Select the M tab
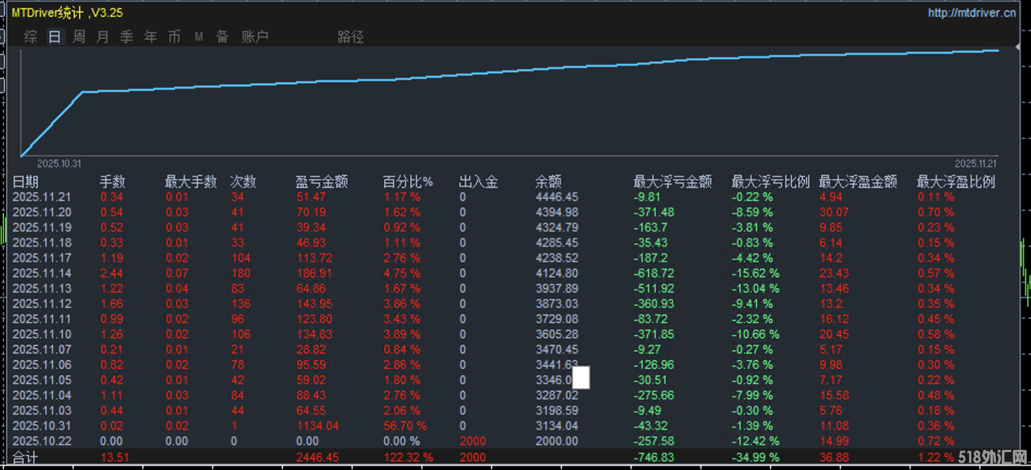Image resolution: width=1031 pixels, height=470 pixels. click(x=199, y=36)
